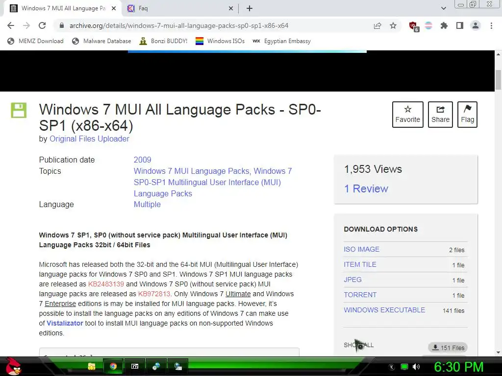502x376 pixels.
Task: Click the browser forward arrow
Action: [x=26, y=25]
